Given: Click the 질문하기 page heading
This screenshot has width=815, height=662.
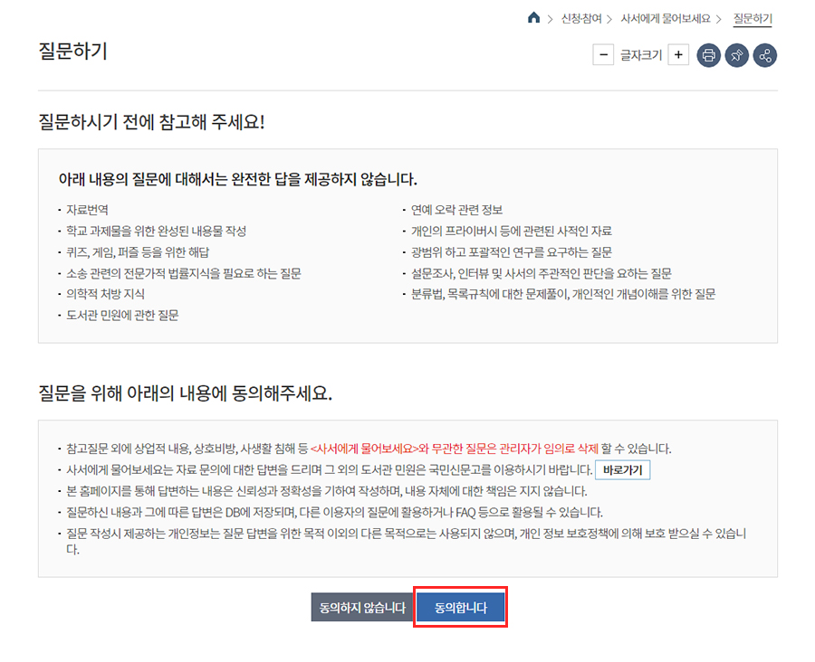Looking at the screenshot, I should [72, 51].
